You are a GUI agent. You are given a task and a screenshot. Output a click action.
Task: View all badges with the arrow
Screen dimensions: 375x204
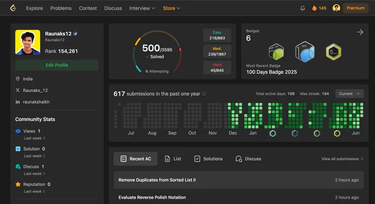click(360, 32)
